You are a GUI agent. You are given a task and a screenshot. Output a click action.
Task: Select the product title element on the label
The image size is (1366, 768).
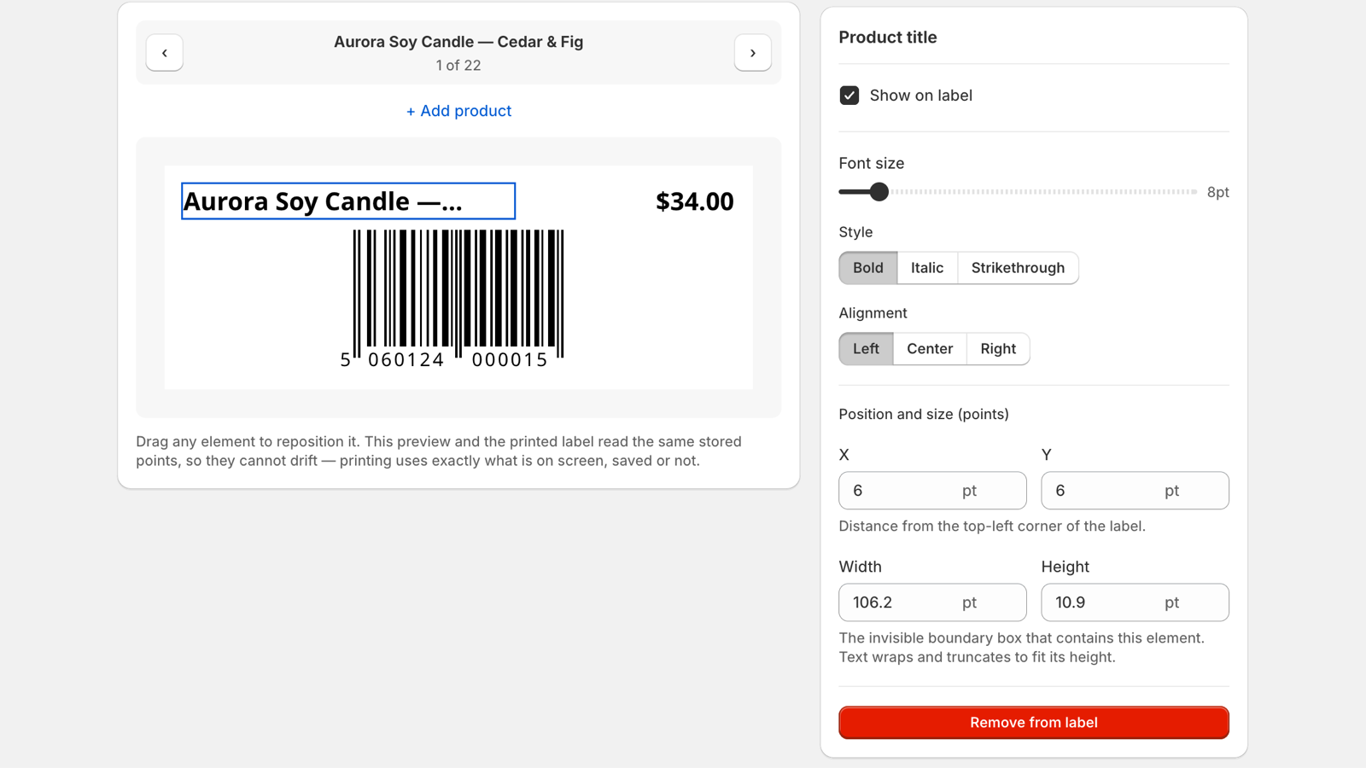[348, 201]
